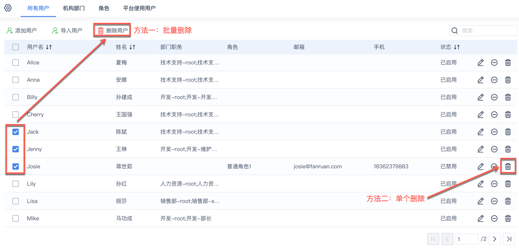Click the page number input field
The height and width of the screenshot is (250, 519).
point(466,239)
